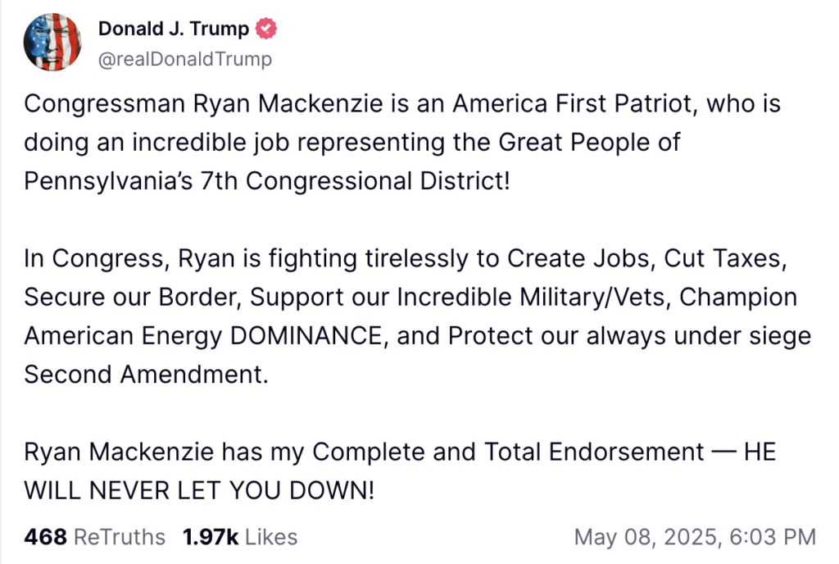
Task: Click the "Military/Vets" text
Action: pyautogui.click(x=624, y=297)
